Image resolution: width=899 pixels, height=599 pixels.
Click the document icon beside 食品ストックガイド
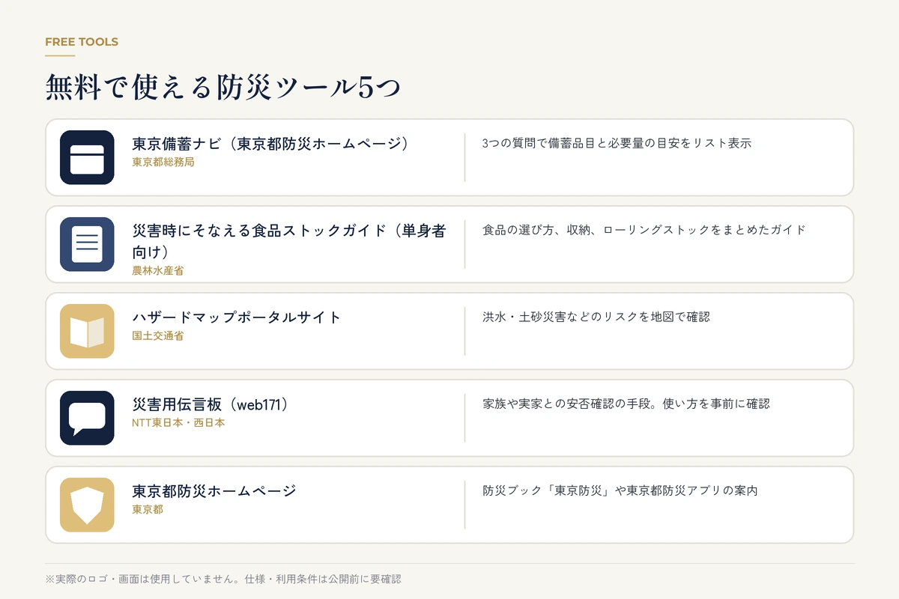tap(87, 244)
